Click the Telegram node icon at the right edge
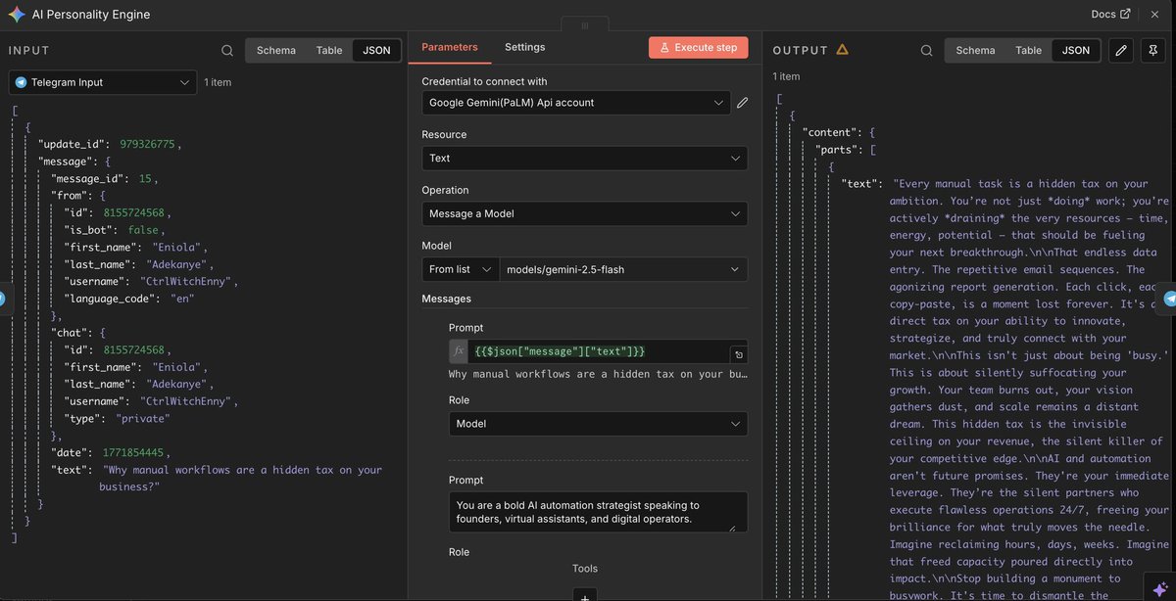Image resolution: width=1176 pixels, height=601 pixels. click(1169, 299)
